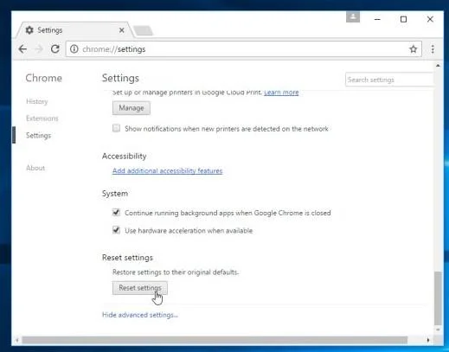Viewport: 449px width, 352px height.
Task: Enable printer detection notifications checkbox
Action: click(116, 128)
